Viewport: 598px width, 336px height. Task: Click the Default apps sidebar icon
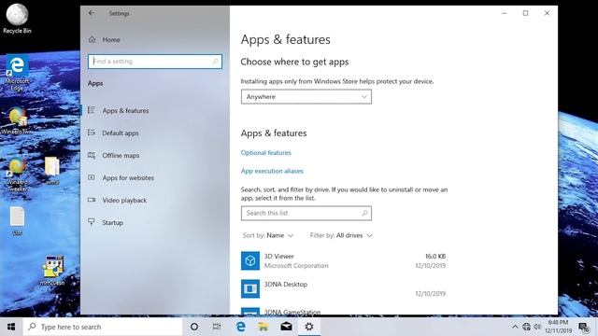coord(92,133)
